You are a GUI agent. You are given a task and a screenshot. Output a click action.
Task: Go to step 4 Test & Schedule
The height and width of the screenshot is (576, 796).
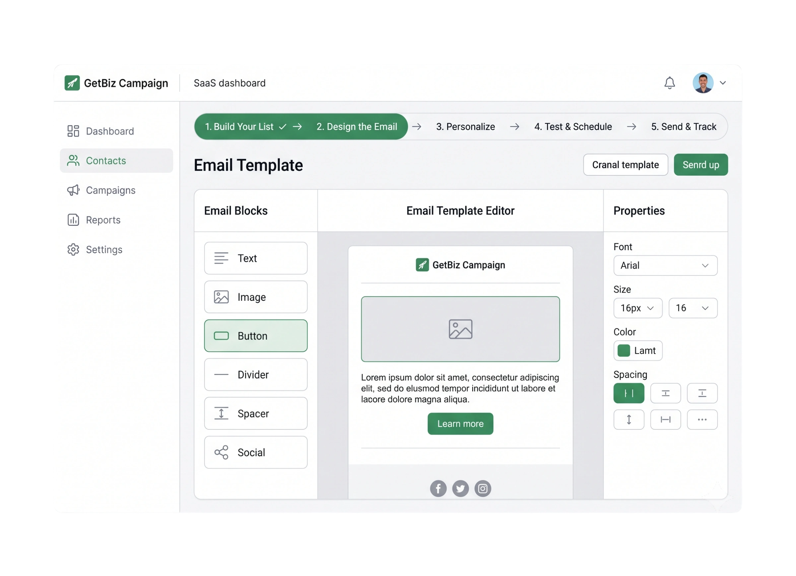573,126
